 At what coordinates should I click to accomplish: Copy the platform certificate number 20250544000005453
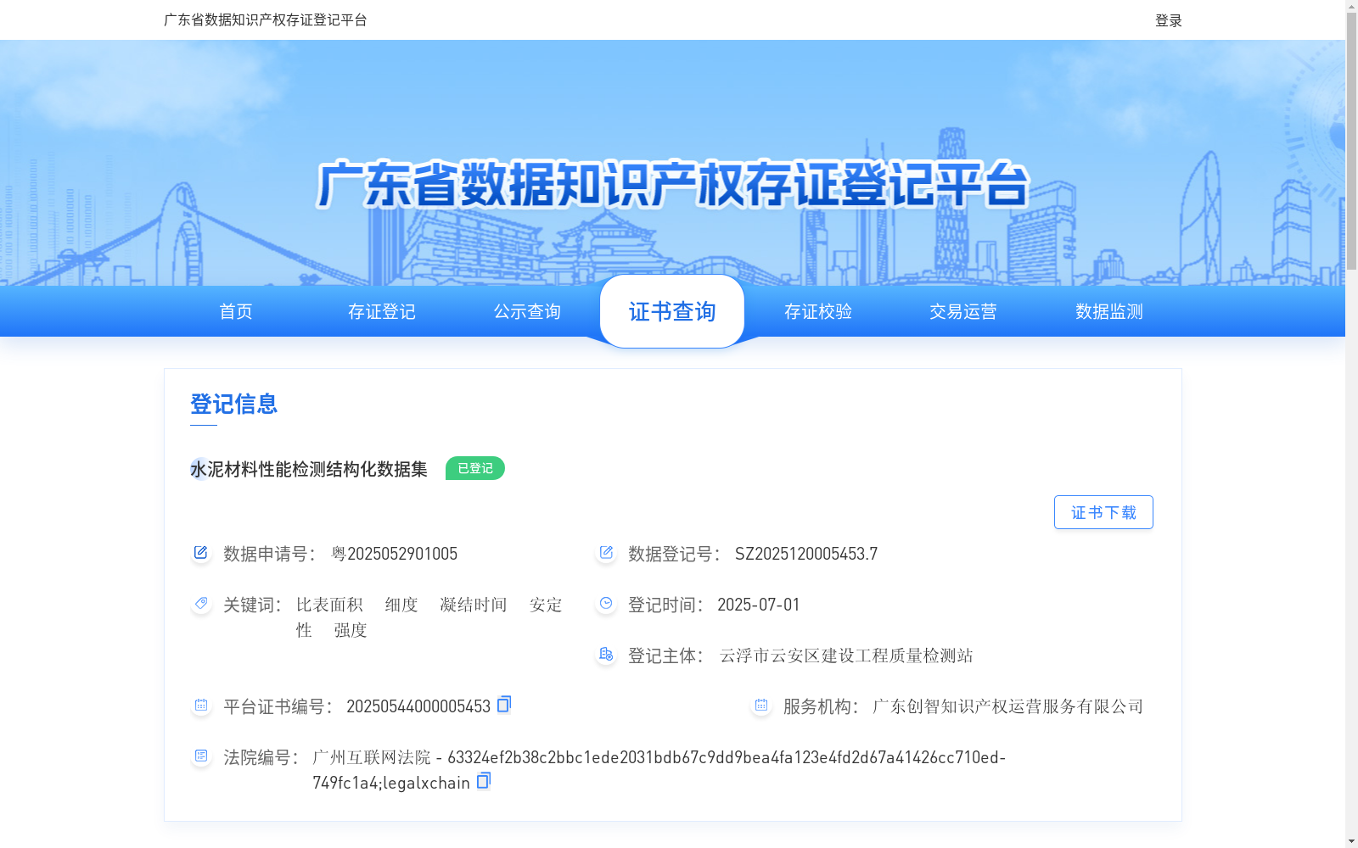coord(502,705)
